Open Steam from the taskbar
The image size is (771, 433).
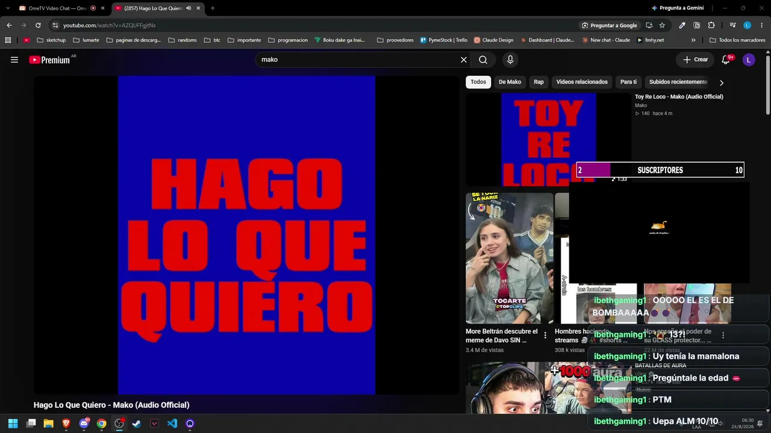click(x=137, y=423)
